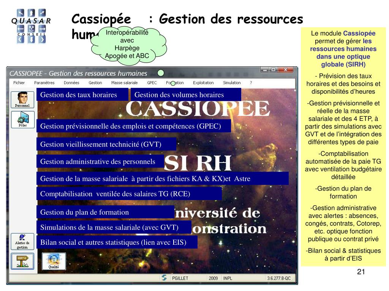Viewport: 389px width, 291px height.
Task: Open the Pôles icon in sidebar
Action: click(x=22, y=119)
